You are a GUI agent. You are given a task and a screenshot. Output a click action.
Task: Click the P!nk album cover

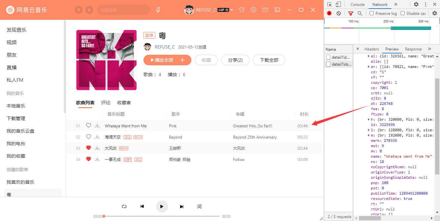[x=106, y=60]
